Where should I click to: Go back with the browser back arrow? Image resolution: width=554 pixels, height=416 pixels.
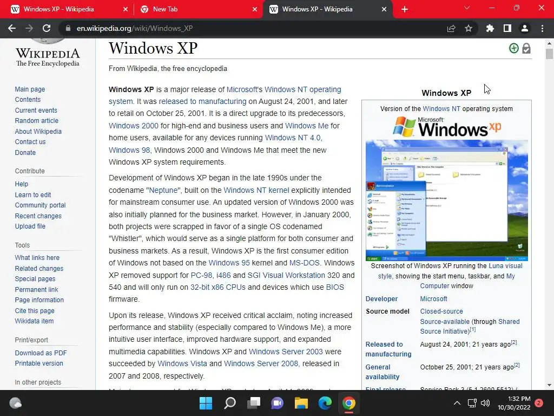pos(12,28)
